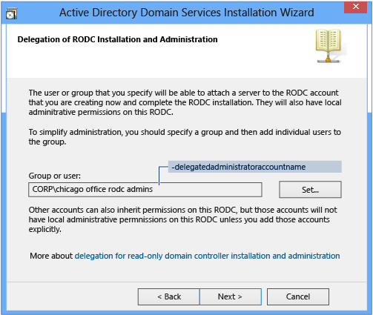Click the window title 'Active Directory Domain Services Installation Wizard'
This screenshot has width=373, height=315.
(x=187, y=13)
